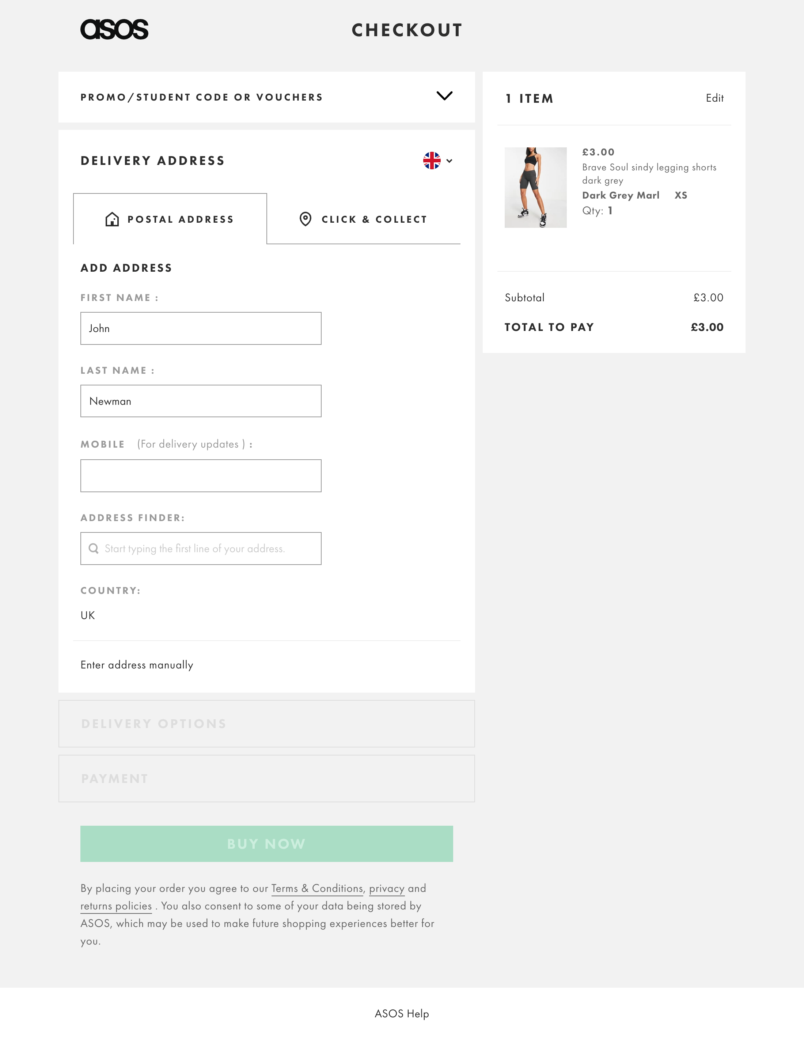Screen dimensions: 804x1040
Task: Switch to the Click & Collect tab
Action: click(364, 219)
